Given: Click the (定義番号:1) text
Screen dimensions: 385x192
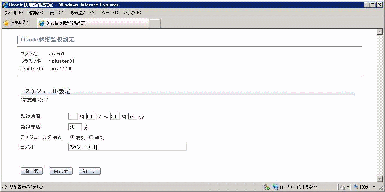Looking at the screenshot, I should pyautogui.click(x=34, y=100).
